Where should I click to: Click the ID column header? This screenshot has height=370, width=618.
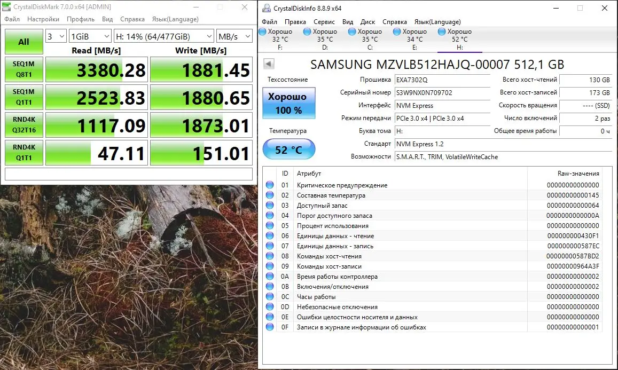point(285,174)
